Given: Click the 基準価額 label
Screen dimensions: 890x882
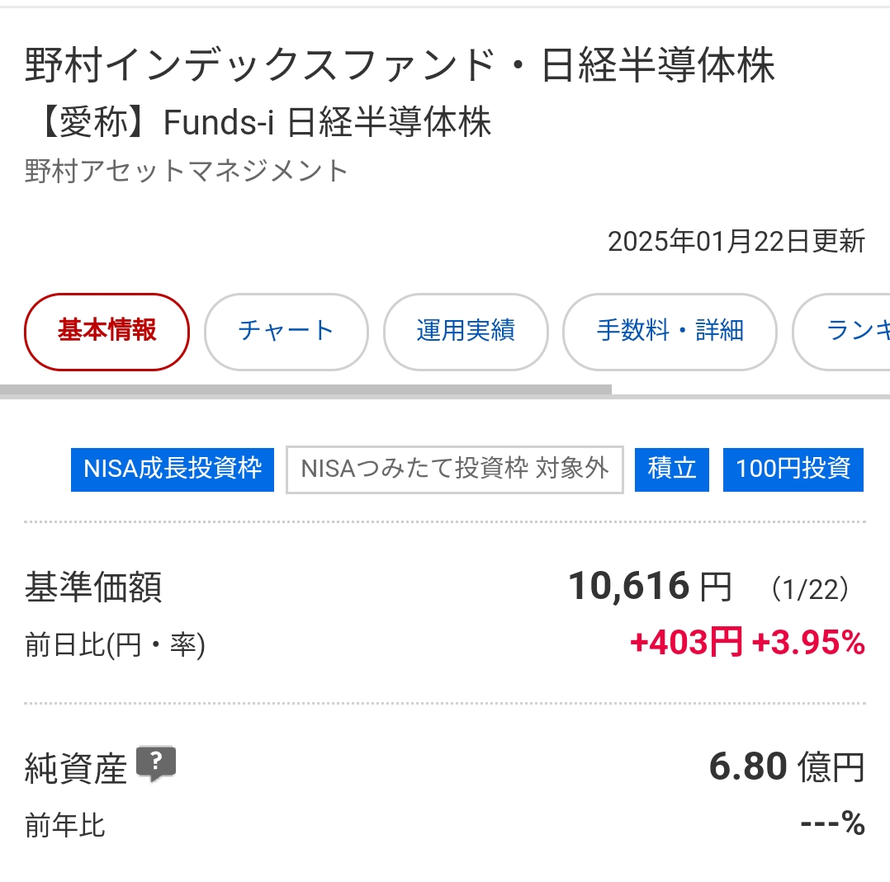Looking at the screenshot, I should click(x=93, y=587).
